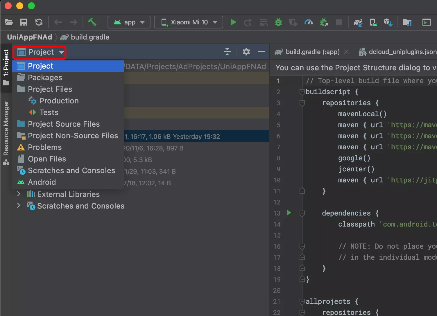Click the run gutter arrow at line 13
The width and height of the screenshot is (437, 316).
(x=289, y=213)
